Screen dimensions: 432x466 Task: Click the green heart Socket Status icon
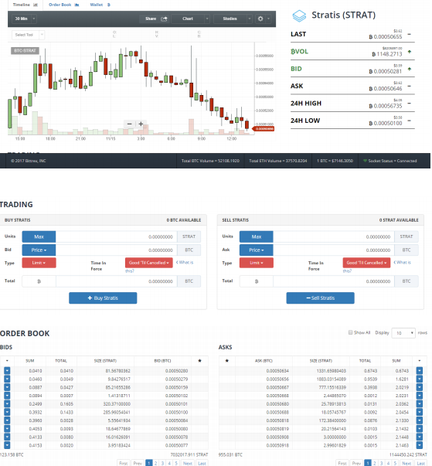point(365,161)
